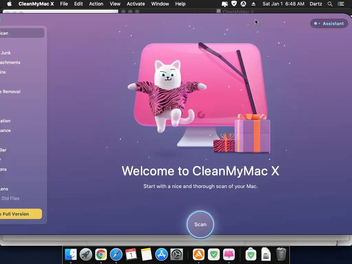
Task: Open the Help menu
Action: click(180, 4)
